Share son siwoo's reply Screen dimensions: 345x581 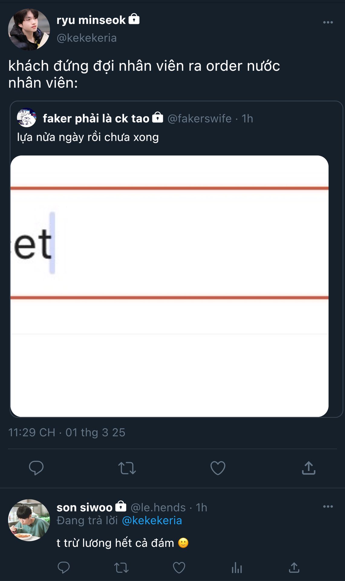[294, 568]
